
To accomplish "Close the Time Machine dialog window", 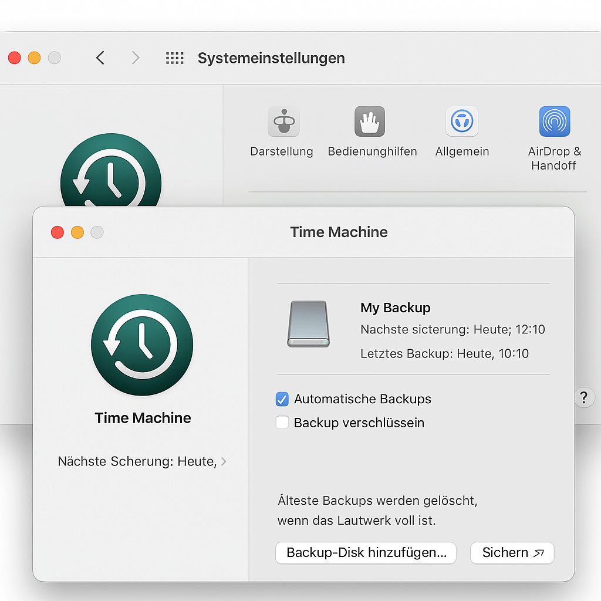I will click(58, 232).
